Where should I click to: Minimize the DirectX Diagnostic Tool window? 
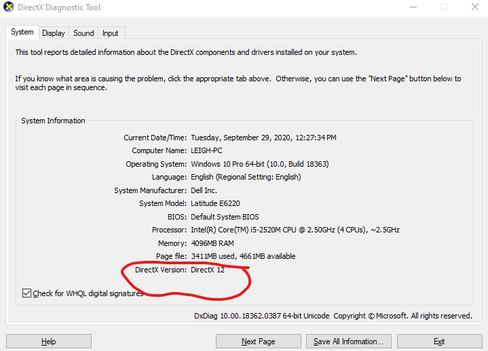click(412, 7)
